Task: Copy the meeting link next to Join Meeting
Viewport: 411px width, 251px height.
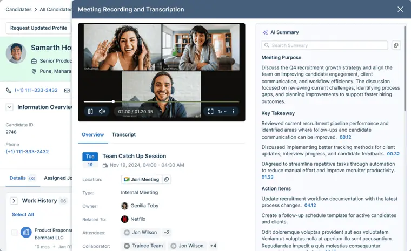Action: tap(167, 179)
